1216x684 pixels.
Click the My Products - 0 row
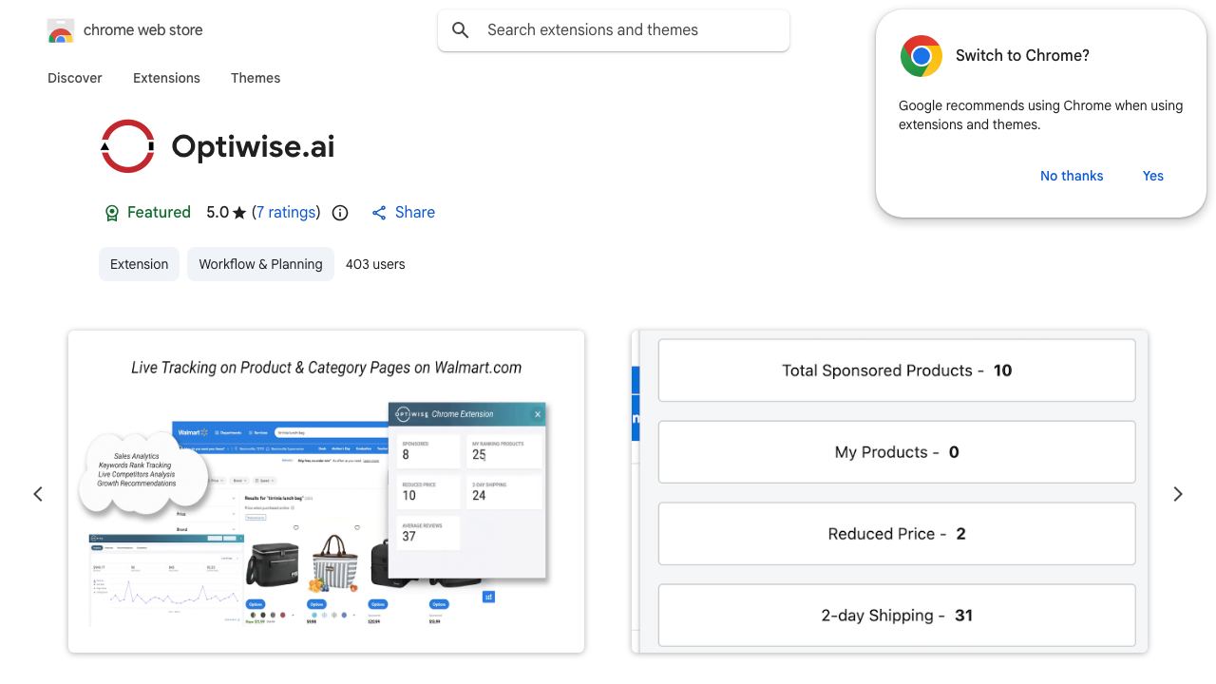click(897, 452)
